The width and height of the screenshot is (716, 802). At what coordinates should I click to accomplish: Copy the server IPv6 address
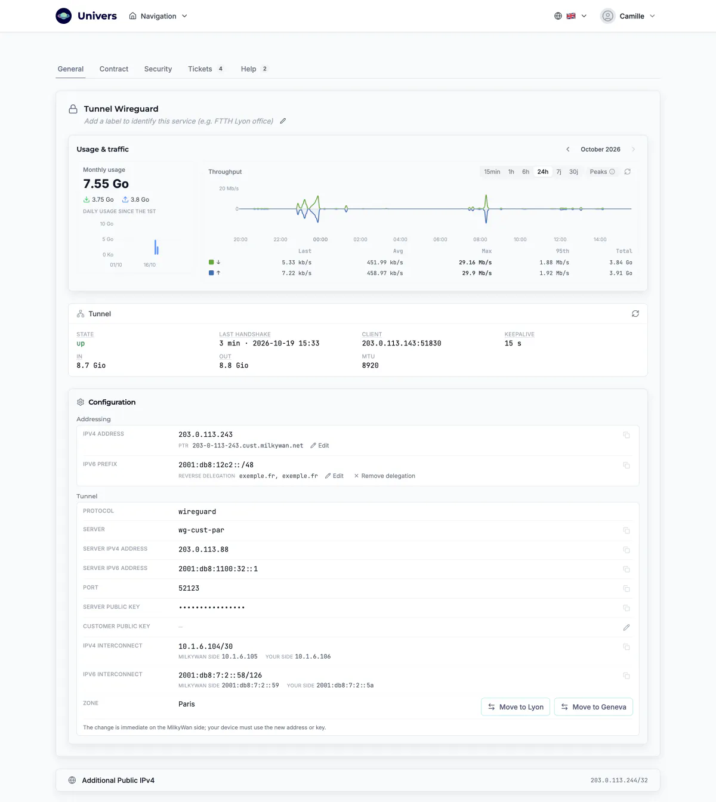click(626, 569)
